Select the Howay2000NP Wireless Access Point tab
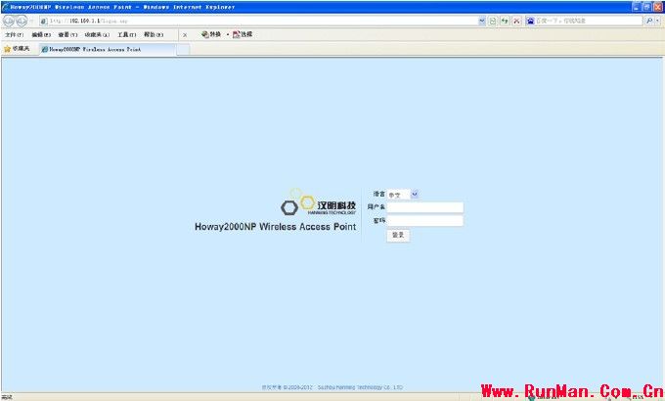 108,49
